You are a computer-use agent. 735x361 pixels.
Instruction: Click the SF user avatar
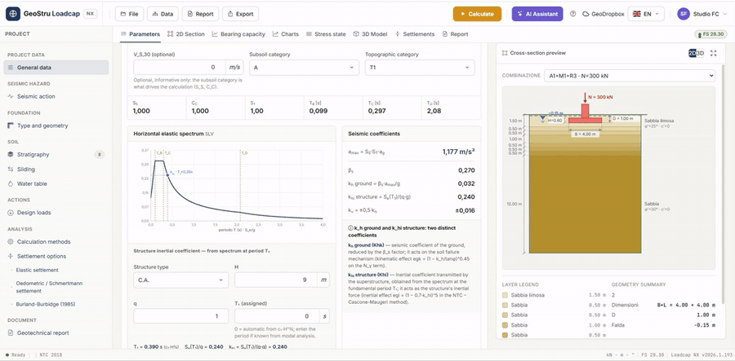684,14
